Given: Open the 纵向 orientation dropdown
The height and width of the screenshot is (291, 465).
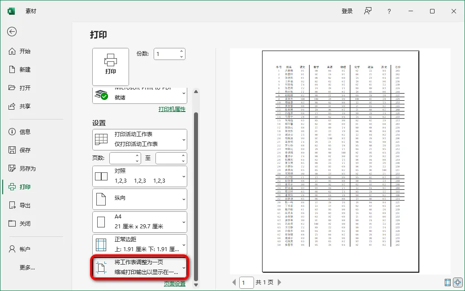Looking at the screenshot, I should click(x=140, y=199).
